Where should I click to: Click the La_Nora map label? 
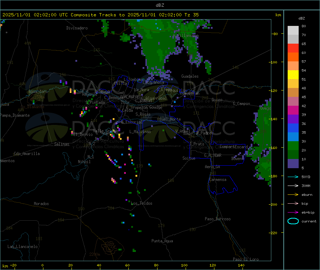click(x=142, y=90)
